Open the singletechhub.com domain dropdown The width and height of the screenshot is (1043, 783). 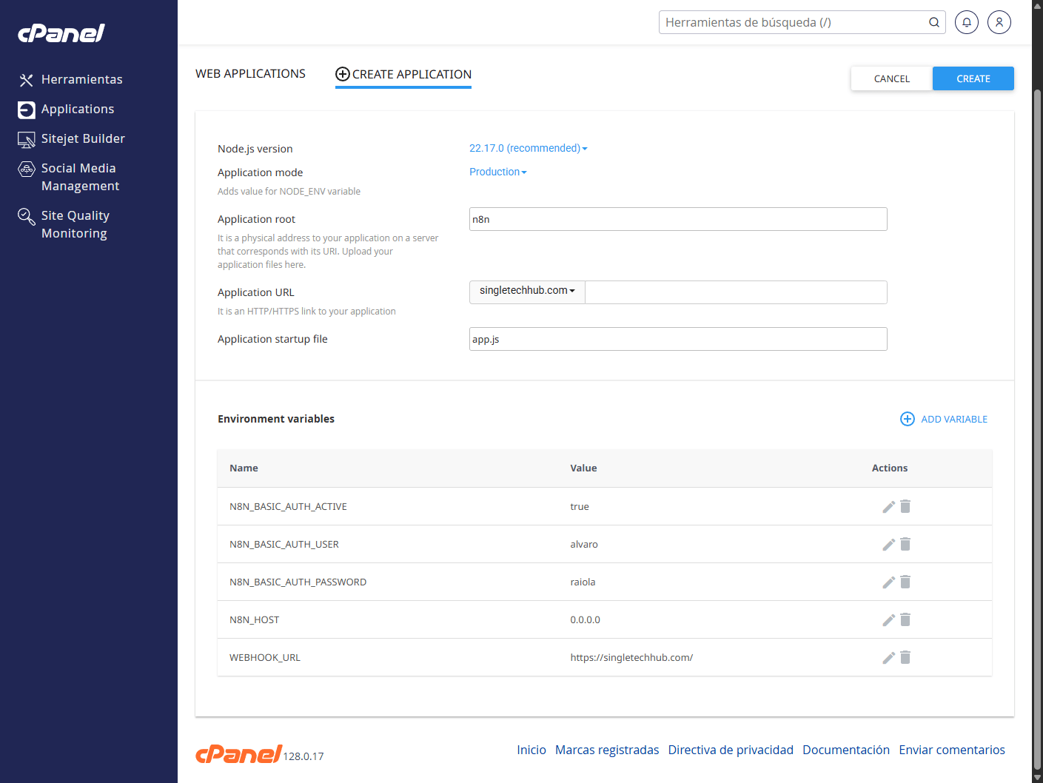coord(527,291)
